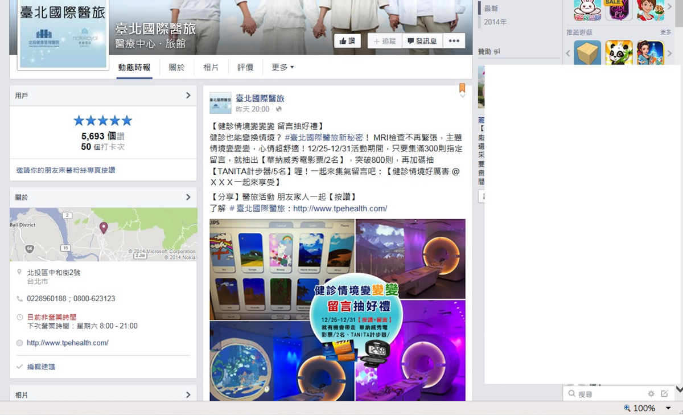Open the post options down-arrow

[x=462, y=96]
